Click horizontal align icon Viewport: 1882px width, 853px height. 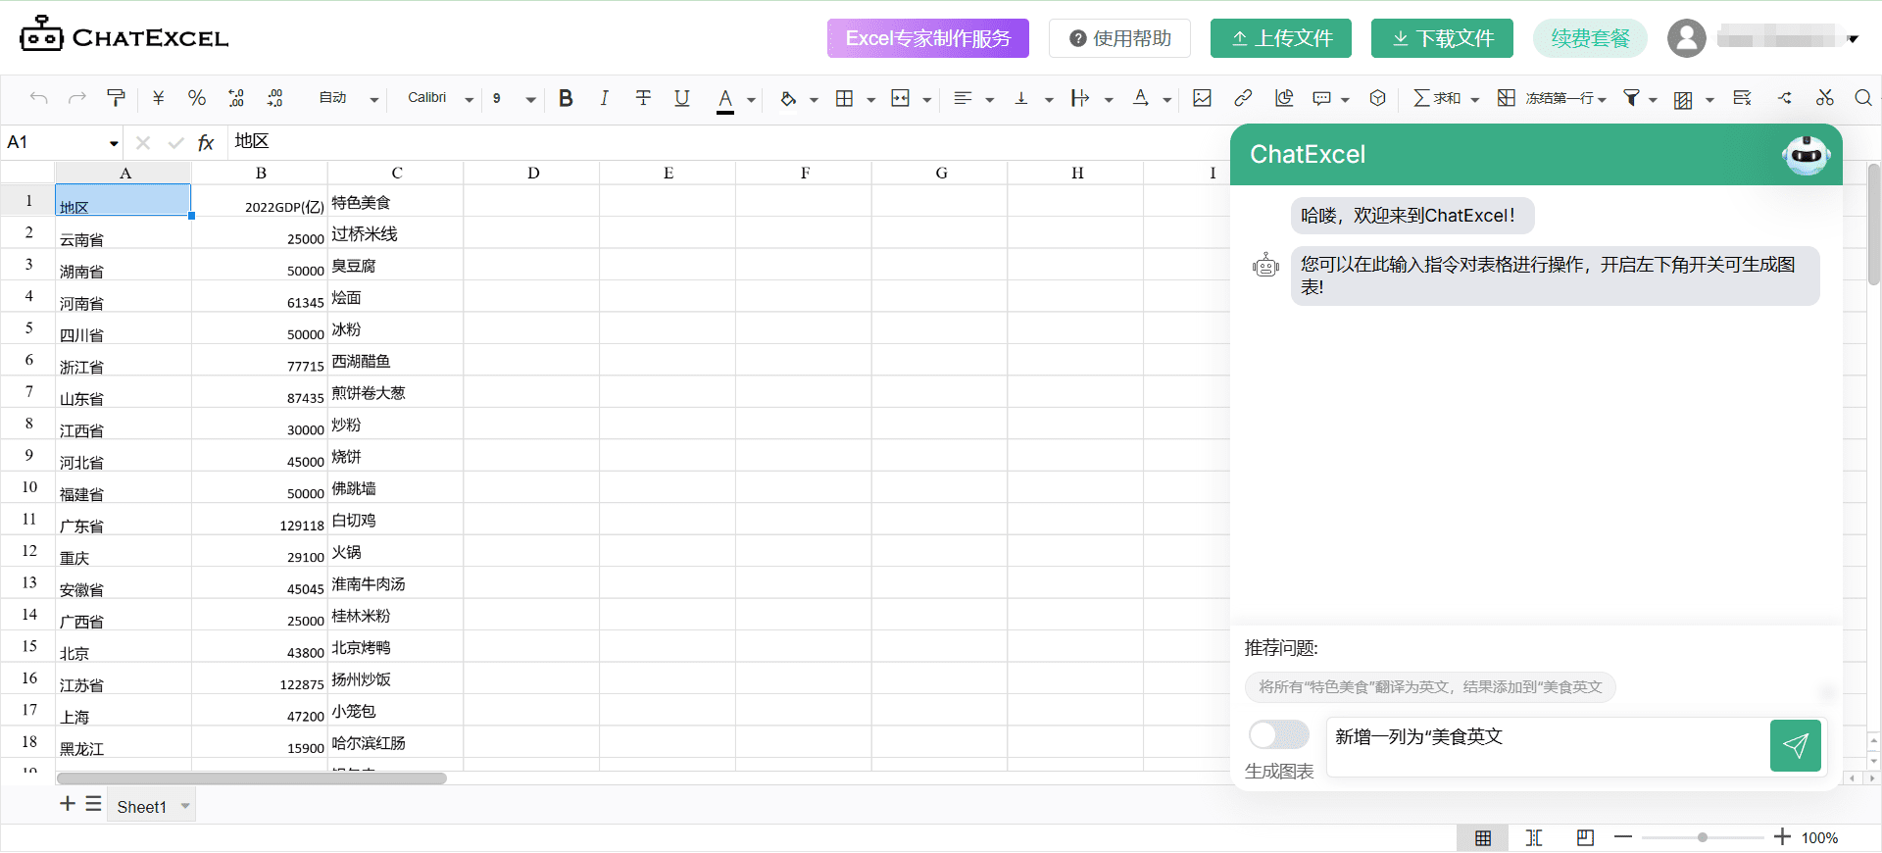[x=963, y=98]
